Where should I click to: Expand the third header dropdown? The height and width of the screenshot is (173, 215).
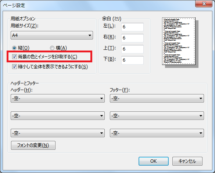pos(58,133)
